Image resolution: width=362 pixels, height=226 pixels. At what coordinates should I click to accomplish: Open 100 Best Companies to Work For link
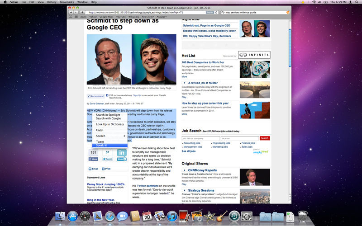203,62
